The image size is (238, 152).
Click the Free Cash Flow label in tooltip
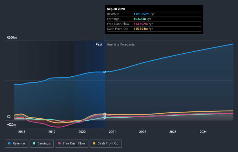coord(118,24)
